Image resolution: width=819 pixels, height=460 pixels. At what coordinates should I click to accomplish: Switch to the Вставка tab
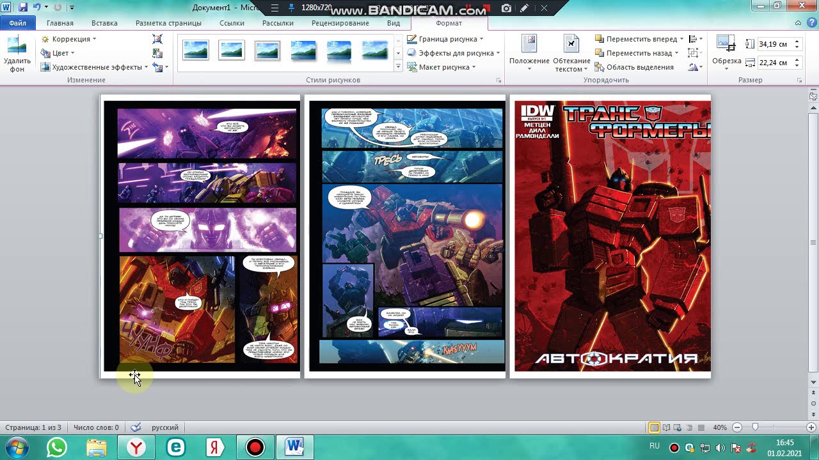[104, 23]
